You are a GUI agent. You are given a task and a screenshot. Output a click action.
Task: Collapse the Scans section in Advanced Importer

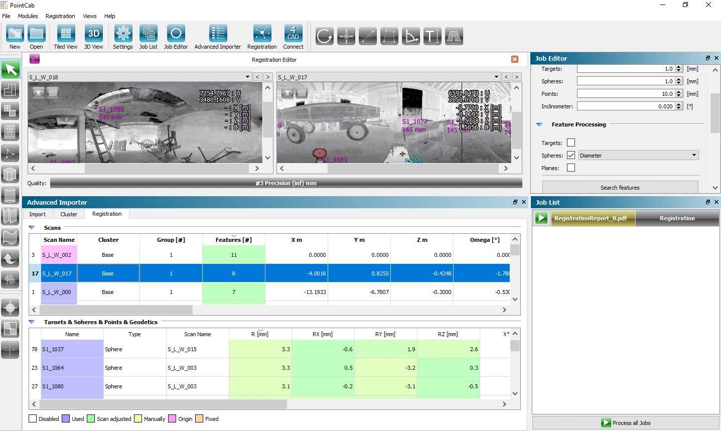coord(32,227)
